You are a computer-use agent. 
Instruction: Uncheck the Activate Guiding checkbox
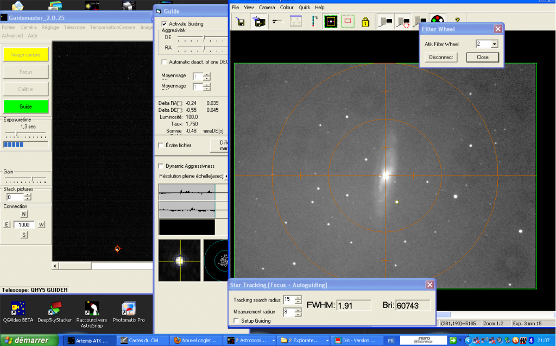pos(165,24)
